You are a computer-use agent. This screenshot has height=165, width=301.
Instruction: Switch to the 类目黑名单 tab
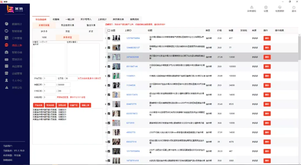pos(118,19)
